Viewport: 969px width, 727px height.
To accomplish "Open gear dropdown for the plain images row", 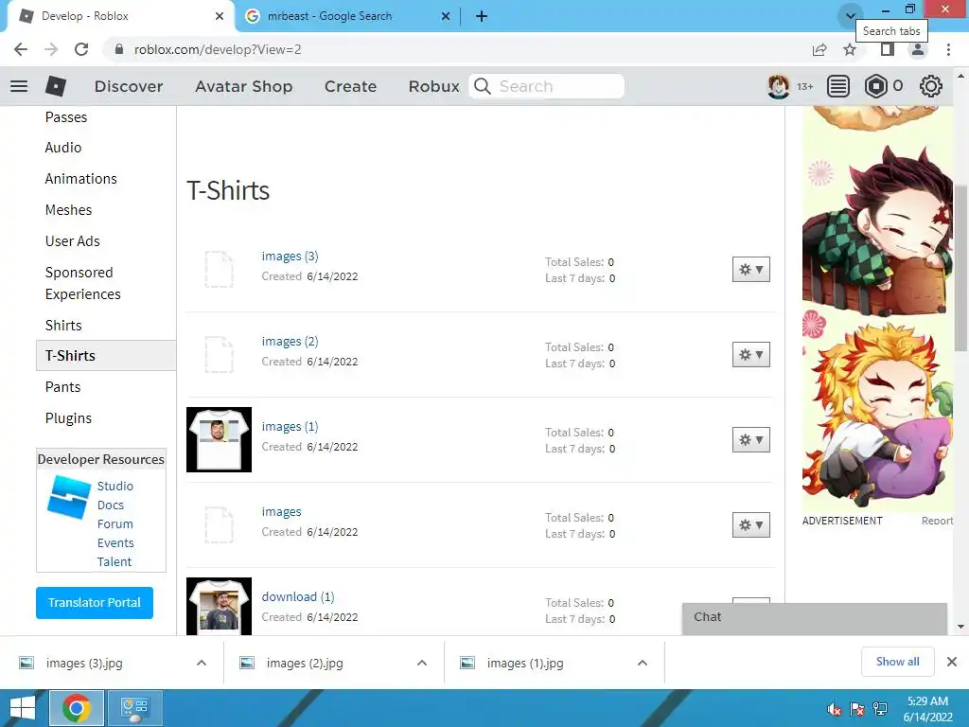I will 750,524.
